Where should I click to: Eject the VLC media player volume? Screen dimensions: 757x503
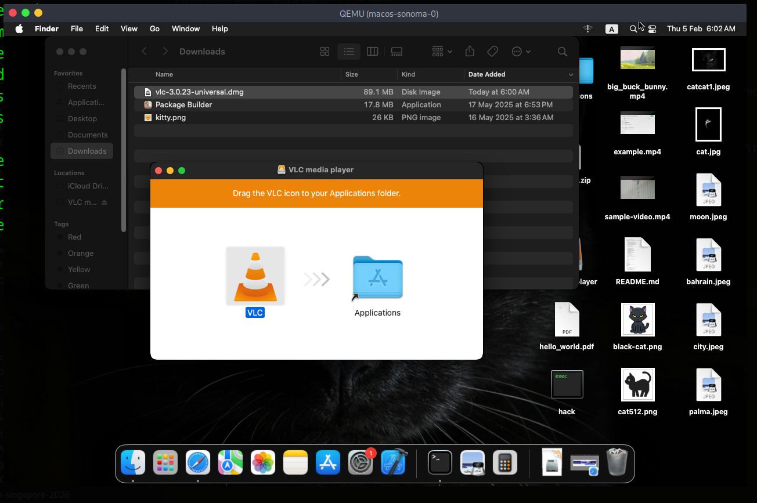coord(104,202)
